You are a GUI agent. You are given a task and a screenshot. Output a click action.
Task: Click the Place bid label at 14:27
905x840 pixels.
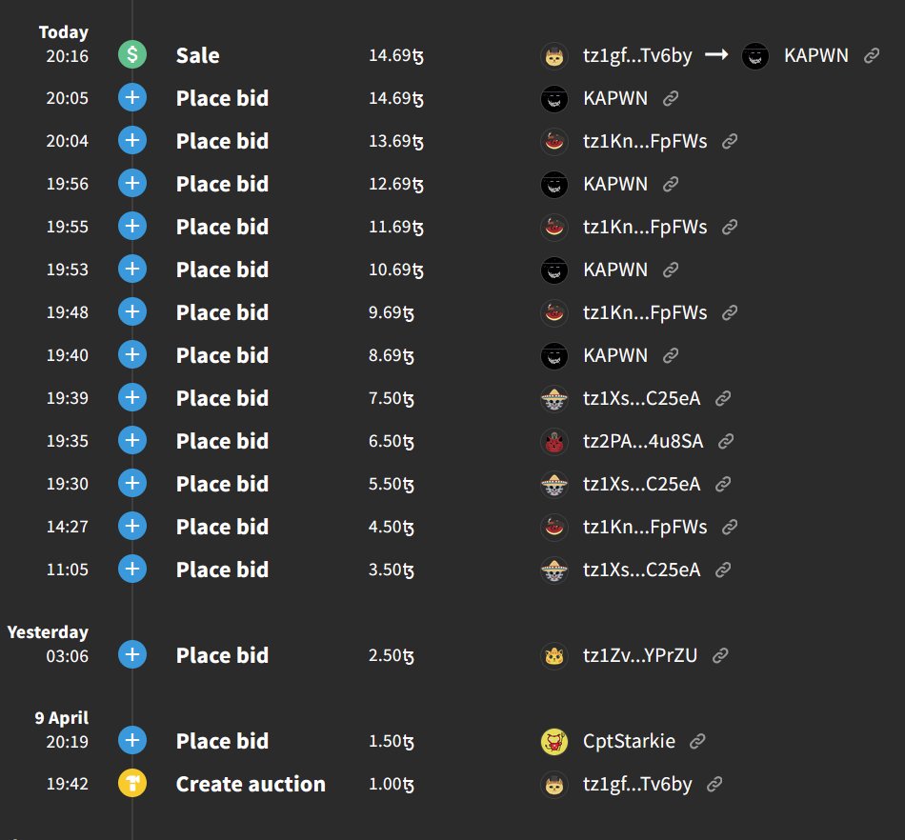[x=222, y=527]
